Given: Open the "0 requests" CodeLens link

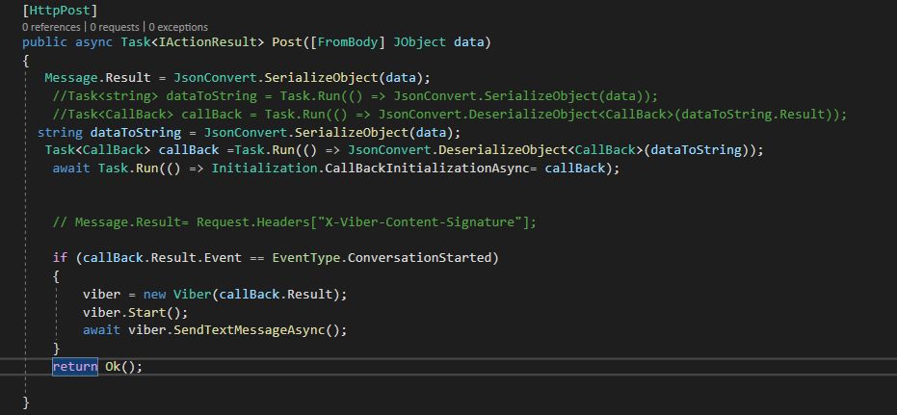Looking at the screenshot, I should [115, 27].
